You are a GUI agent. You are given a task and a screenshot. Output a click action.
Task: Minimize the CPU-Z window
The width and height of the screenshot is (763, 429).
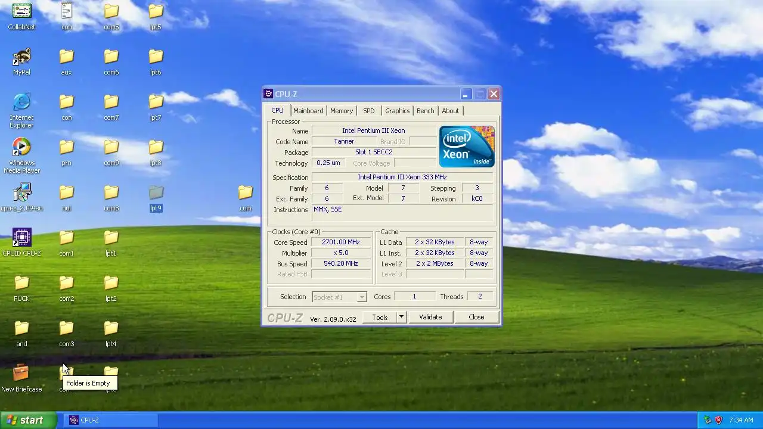pos(466,94)
